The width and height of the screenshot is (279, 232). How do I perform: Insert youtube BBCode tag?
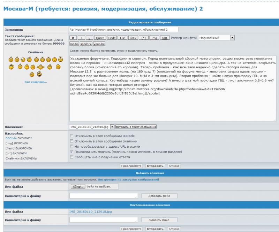click(x=99, y=44)
